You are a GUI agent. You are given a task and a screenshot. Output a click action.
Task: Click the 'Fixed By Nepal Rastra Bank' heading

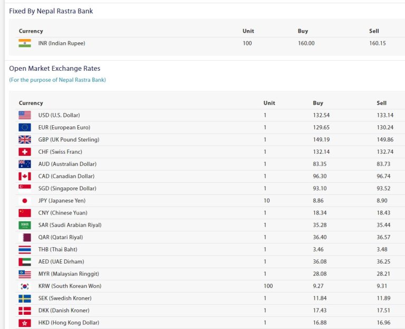click(x=51, y=11)
